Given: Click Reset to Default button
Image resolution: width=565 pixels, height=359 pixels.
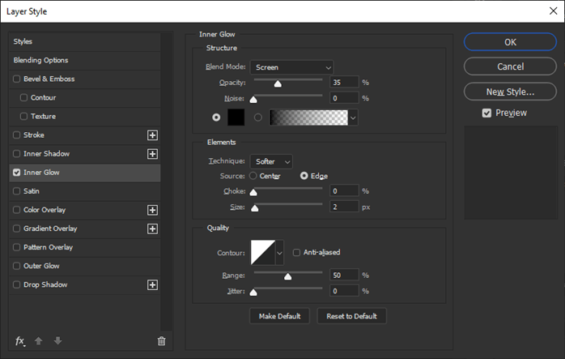Looking at the screenshot, I should tap(351, 316).
